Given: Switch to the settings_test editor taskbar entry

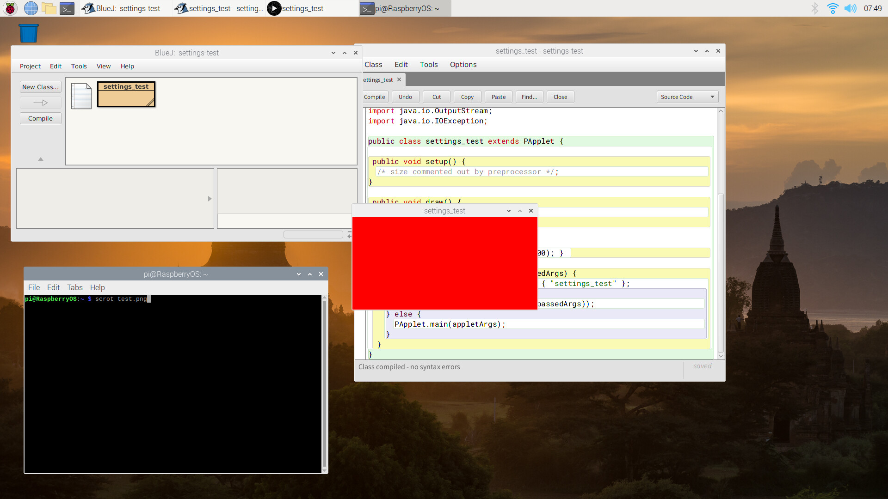Looking at the screenshot, I should pyautogui.click(x=219, y=8).
